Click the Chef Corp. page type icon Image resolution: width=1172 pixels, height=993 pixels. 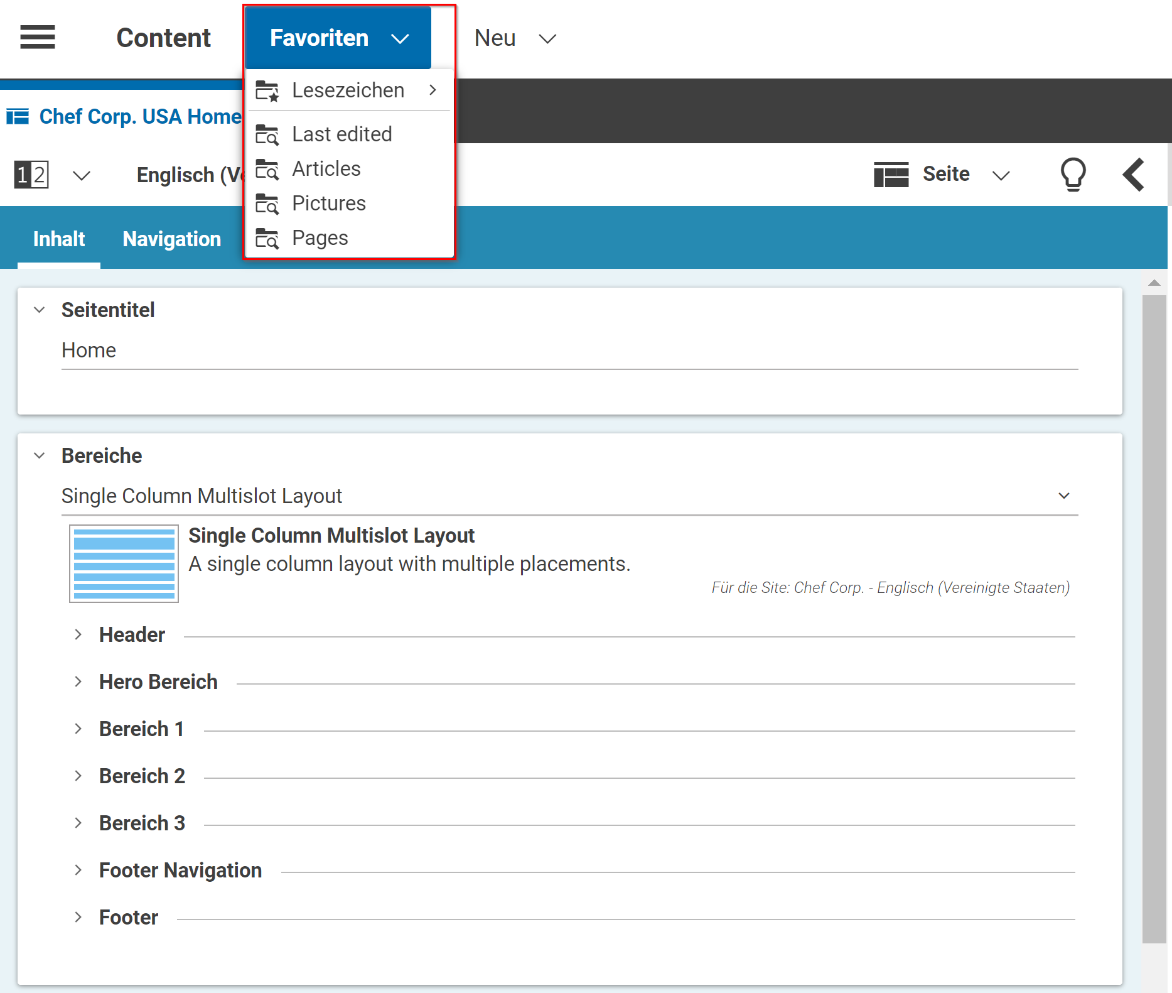pos(18,117)
